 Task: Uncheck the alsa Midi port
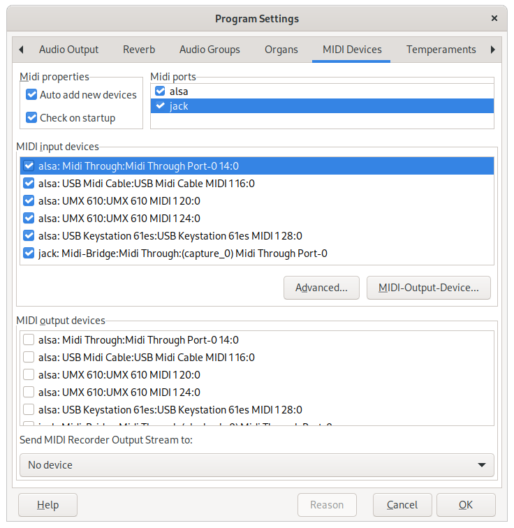(x=160, y=91)
